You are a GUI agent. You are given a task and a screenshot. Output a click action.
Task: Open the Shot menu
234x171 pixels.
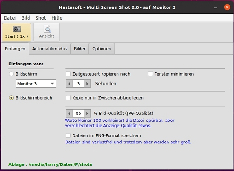pos(41,18)
